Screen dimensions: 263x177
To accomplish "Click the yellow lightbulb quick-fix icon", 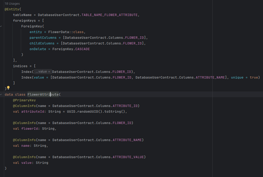I will (x=8, y=88).
